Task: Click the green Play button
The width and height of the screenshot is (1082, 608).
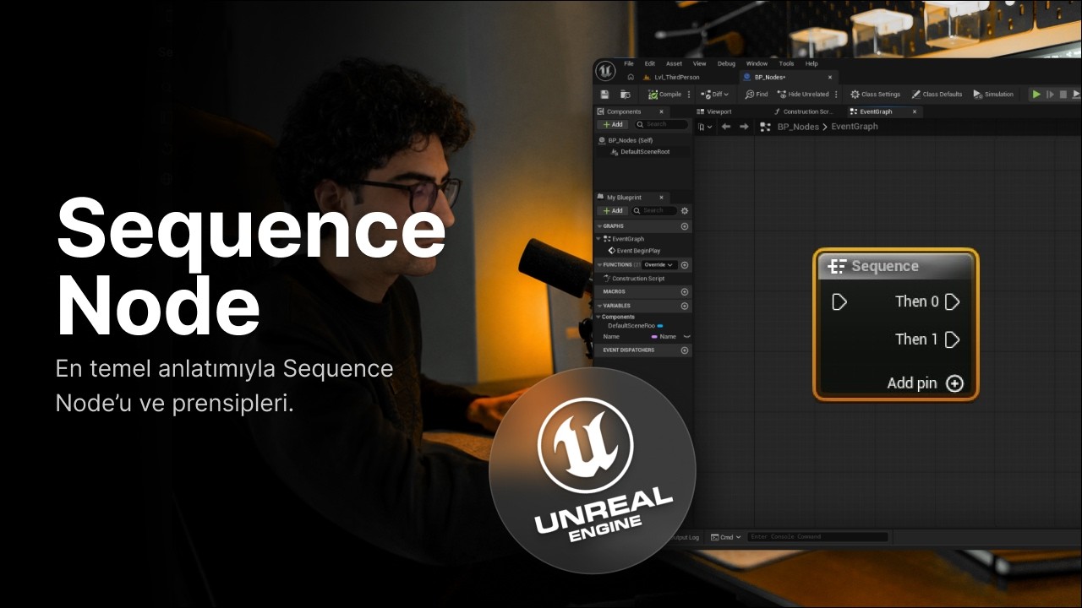Action: 1036,95
